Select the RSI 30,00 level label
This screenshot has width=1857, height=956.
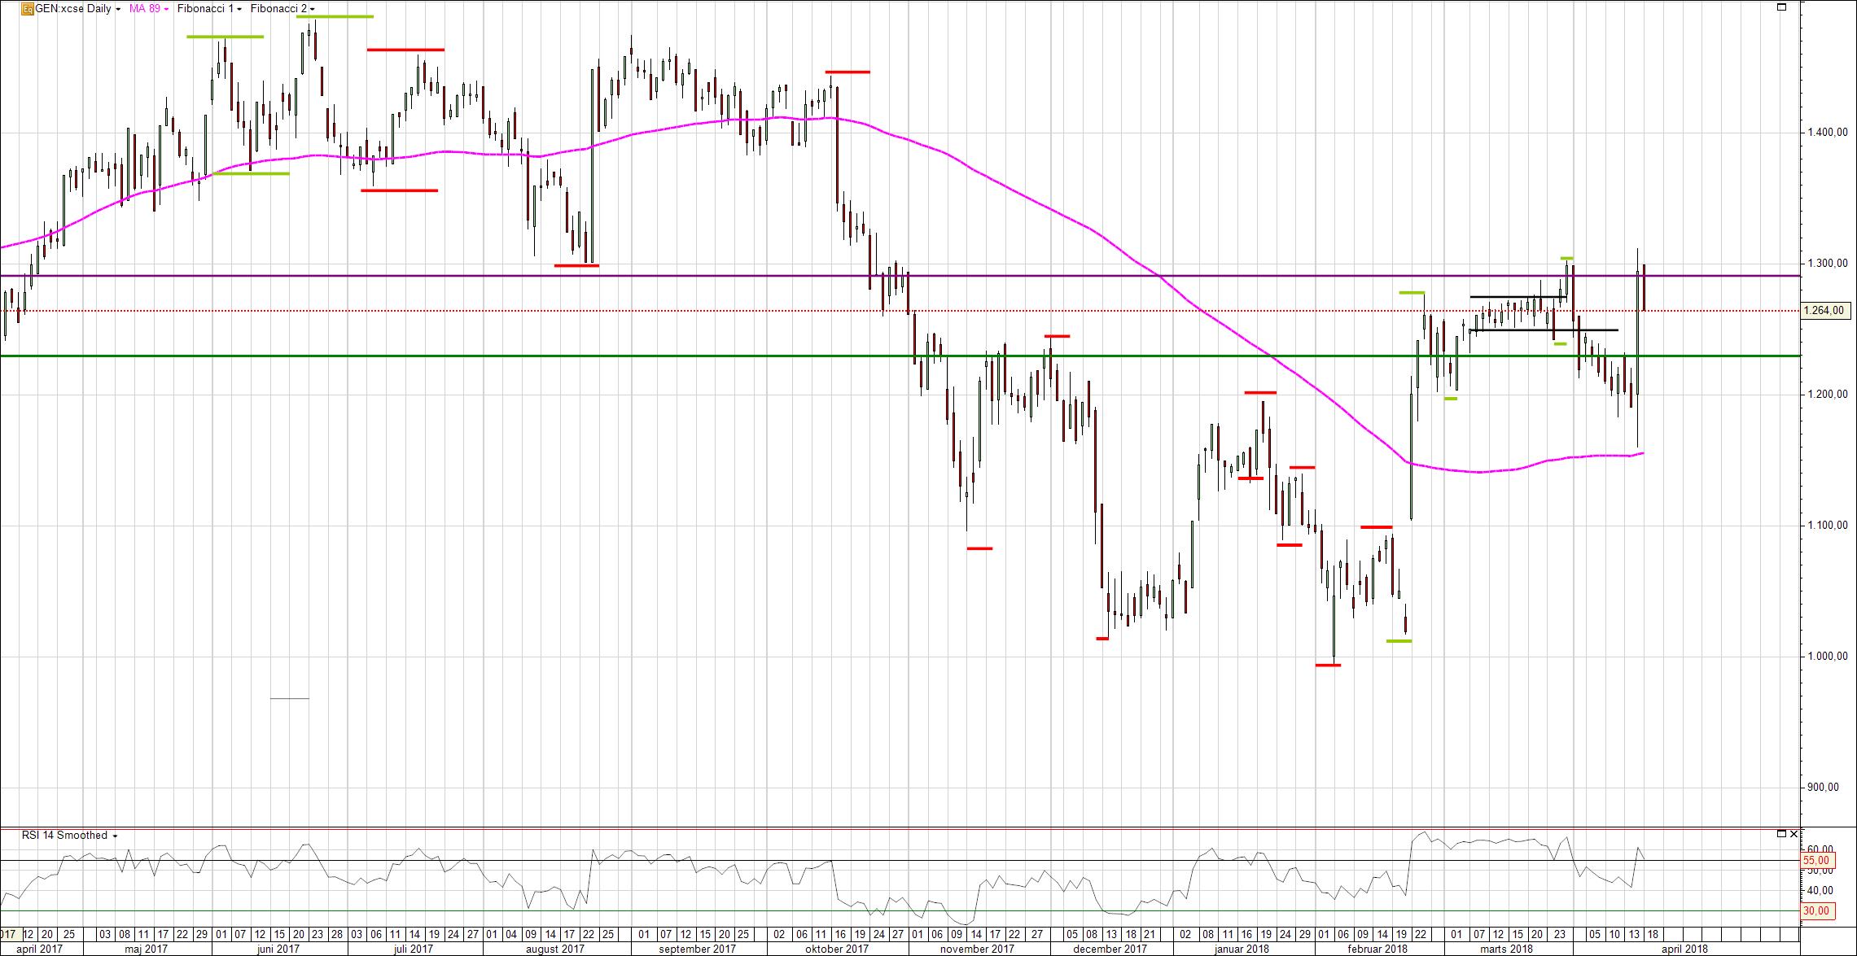point(1816,910)
